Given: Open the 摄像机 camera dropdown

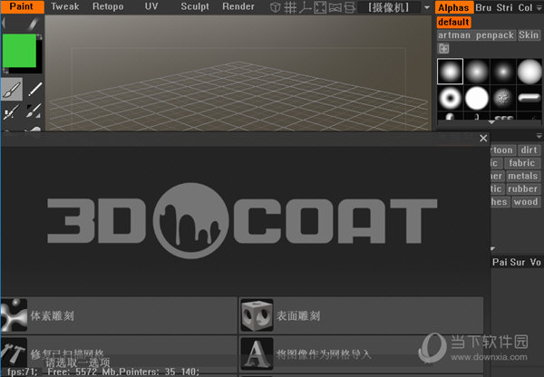Looking at the screenshot, I should tap(391, 7).
